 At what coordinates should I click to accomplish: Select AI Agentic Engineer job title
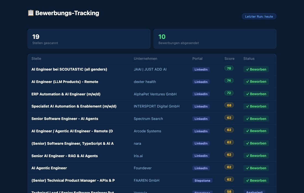49,168
